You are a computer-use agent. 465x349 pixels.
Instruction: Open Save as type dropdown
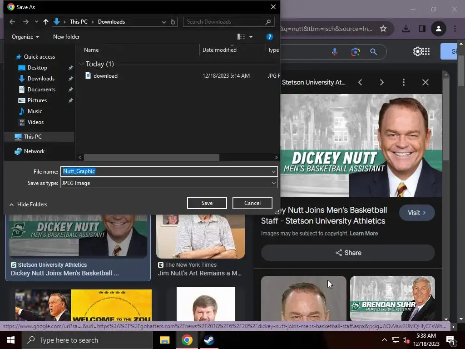[x=169, y=183]
